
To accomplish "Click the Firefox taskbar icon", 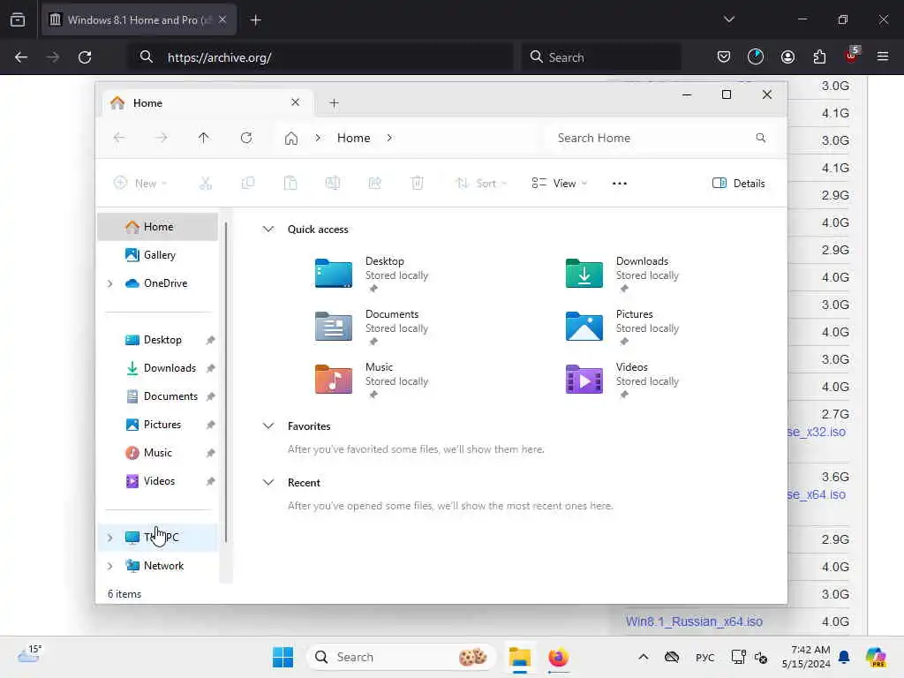I will 558,657.
